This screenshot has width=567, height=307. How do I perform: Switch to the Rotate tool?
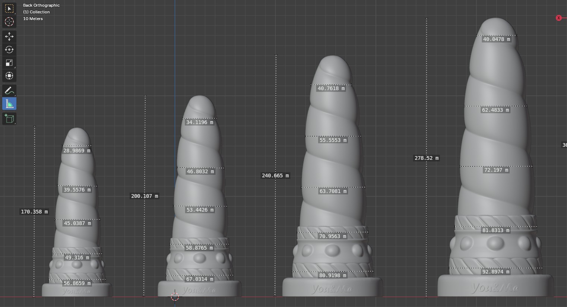(x=9, y=50)
